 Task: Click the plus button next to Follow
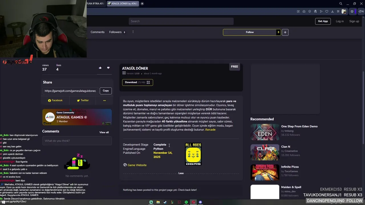[x=285, y=32]
